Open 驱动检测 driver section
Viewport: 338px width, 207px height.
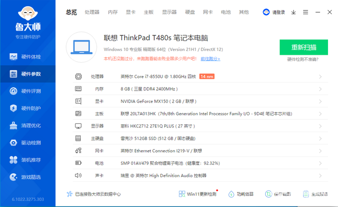coord(28,143)
